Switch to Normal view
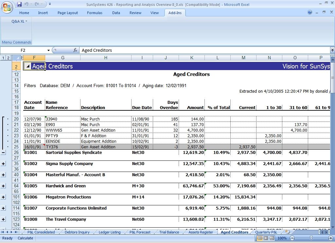This screenshot has width=335, height=243. tap(260, 238)
